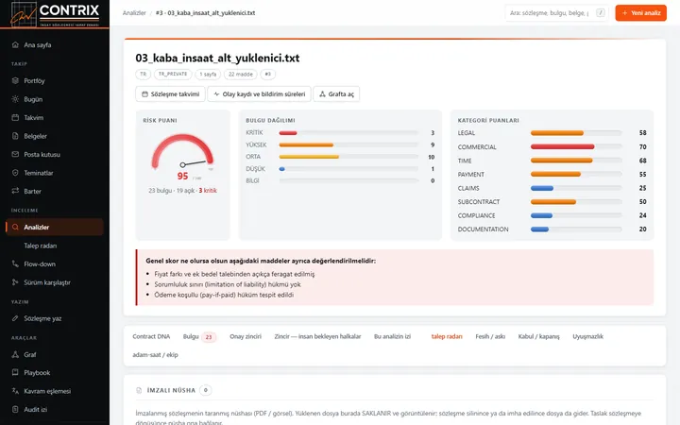
Task: Open the Portföy sidebar icon
Action: coord(15,80)
